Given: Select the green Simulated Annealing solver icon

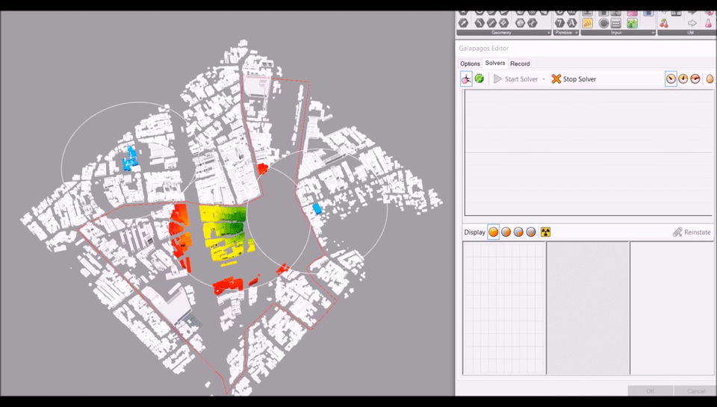Looking at the screenshot, I should (x=479, y=78).
